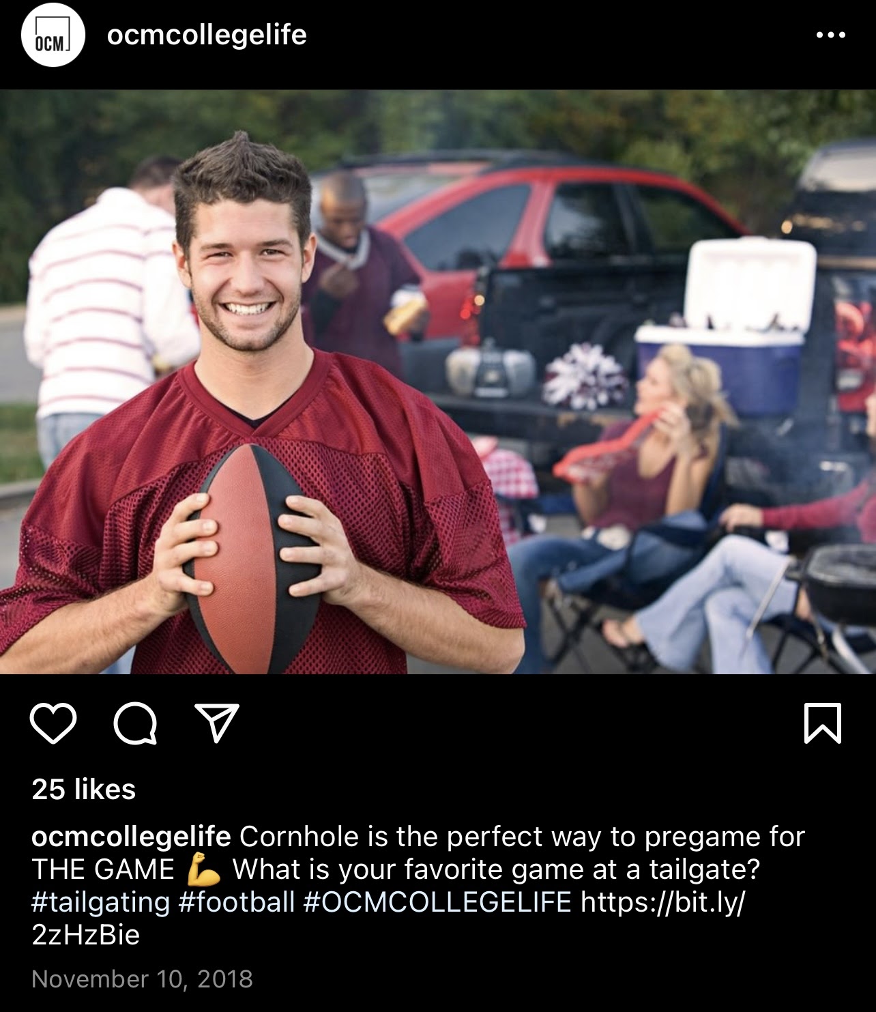876x1012 pixels.
Task: Open the #OCMCOLLEGELIFE hashtag
Action: [x=437, y=902]
